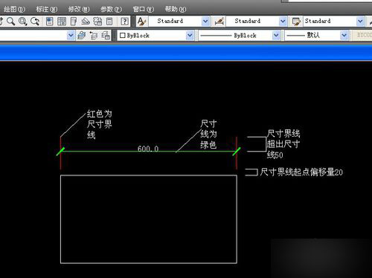Screen dimensions: 372x278
Task: Click the right green tick mark
Action: [x=237, y=152]
